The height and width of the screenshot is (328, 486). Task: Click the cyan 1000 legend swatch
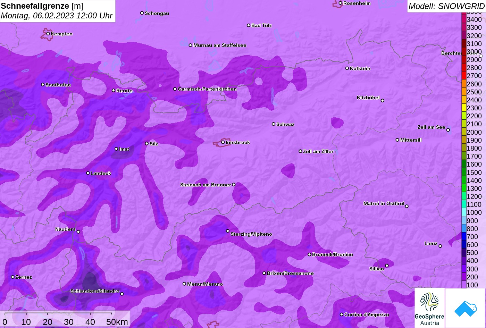(x=464, y=213)
